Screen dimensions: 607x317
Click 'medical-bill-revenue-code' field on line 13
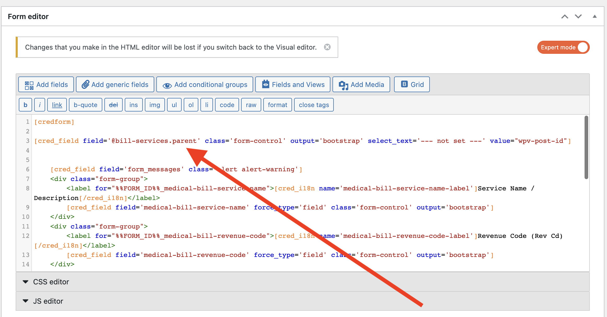(194, 255)
